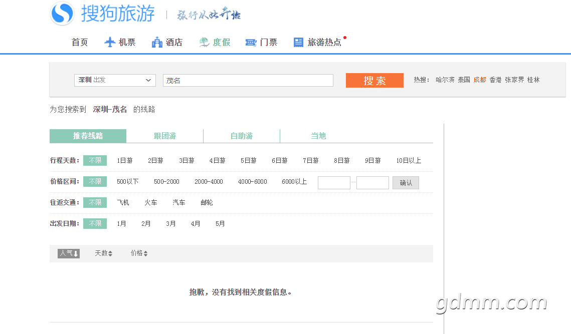Click the 确认 price confirm button
Screen dimensions: 571x334
point(406,183)
